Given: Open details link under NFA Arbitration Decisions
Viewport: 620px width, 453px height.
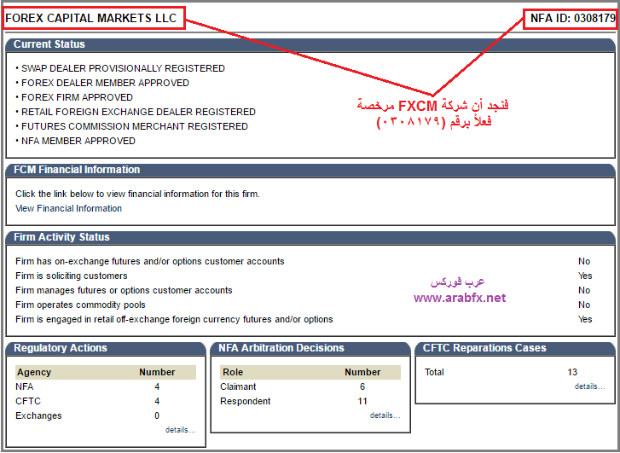Looking at the screenshot, I should pyautogui.click(x=385, y=415).
